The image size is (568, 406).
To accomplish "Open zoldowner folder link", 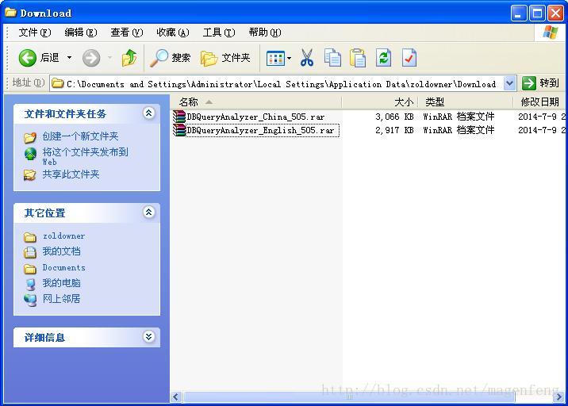I will (63, 236).
